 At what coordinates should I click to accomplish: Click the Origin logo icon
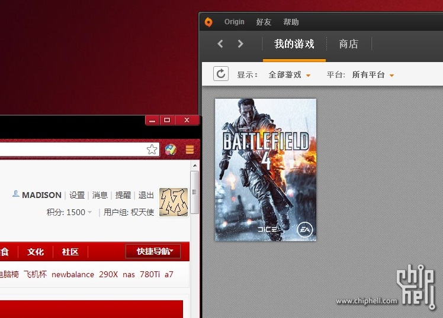(208, 22)
